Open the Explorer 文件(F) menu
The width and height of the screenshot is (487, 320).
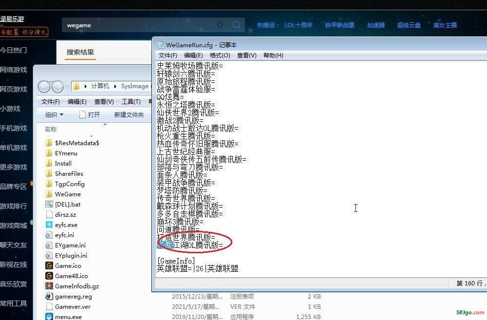tap(50, 102)
